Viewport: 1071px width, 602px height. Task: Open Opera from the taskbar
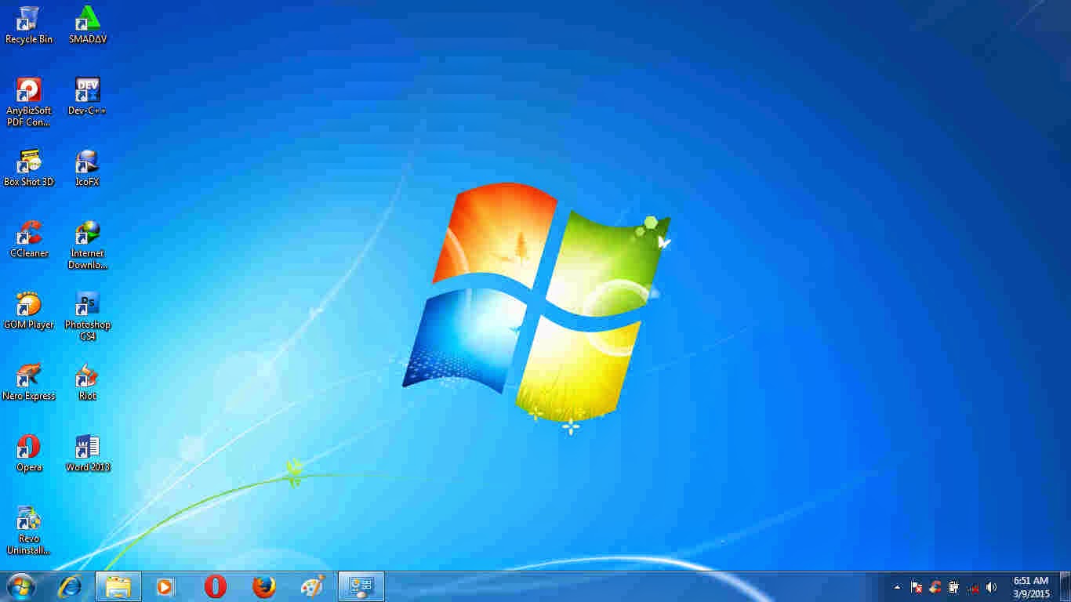click(214, 586)
